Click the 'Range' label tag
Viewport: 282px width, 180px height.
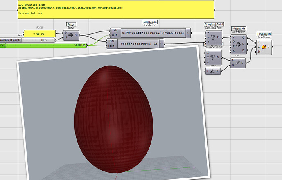(71, 24)
